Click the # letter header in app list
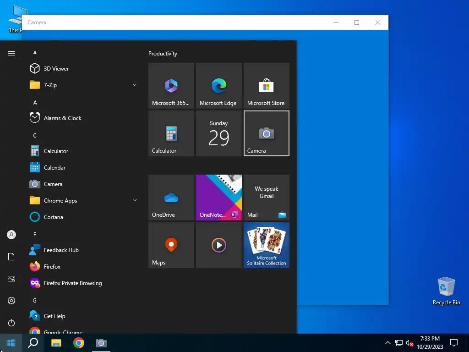 (x=35, y=53)
